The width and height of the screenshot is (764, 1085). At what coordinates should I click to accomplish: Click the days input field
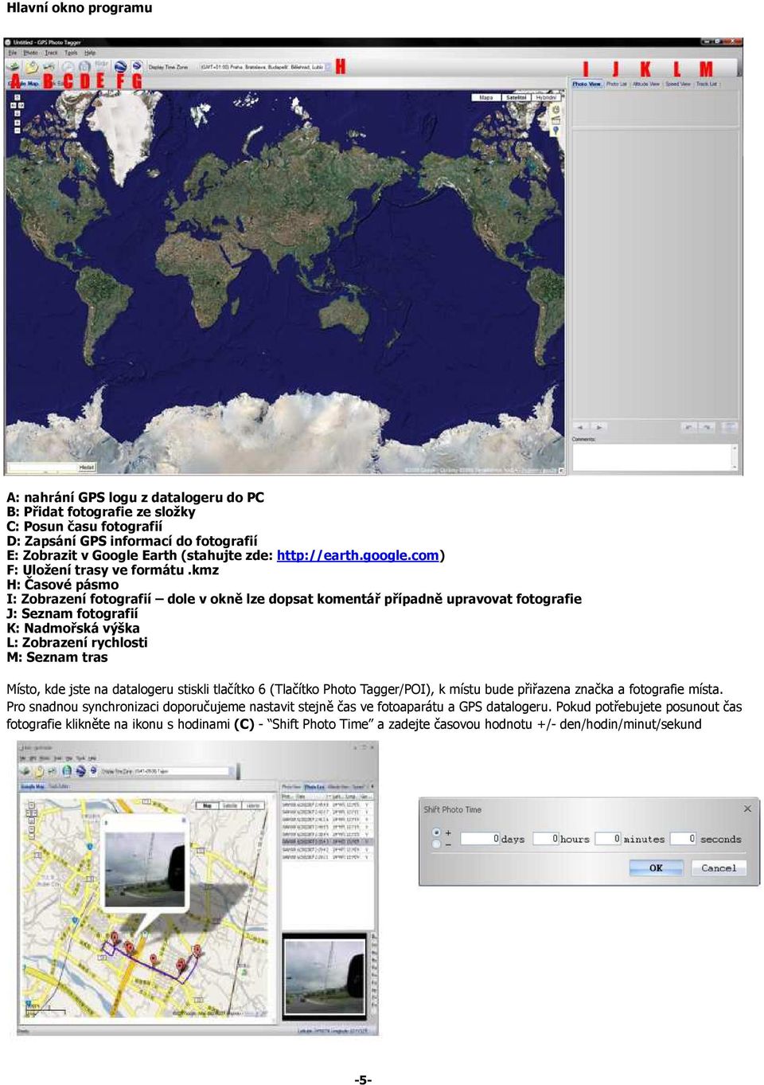(x=481, y=839)
